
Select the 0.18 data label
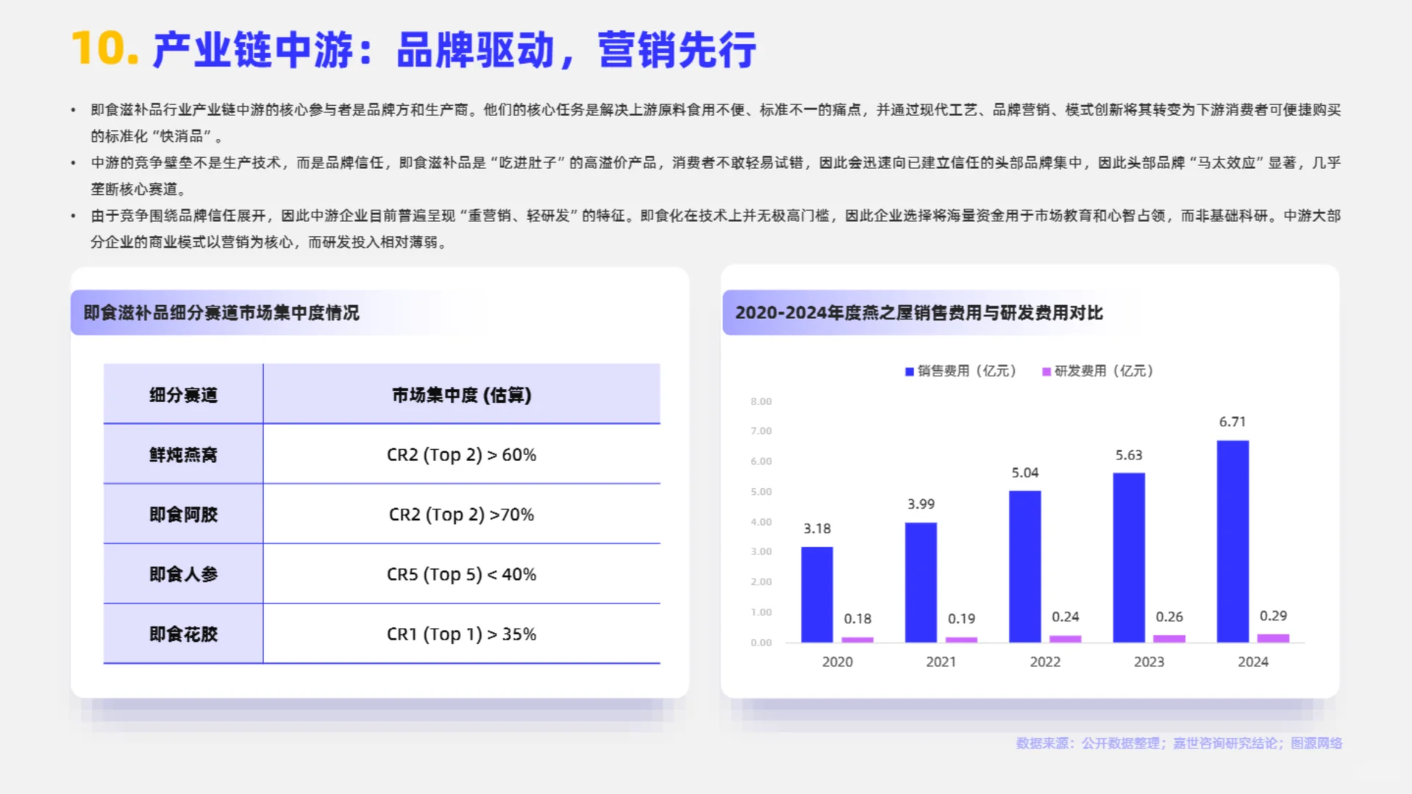pos(858,620)
